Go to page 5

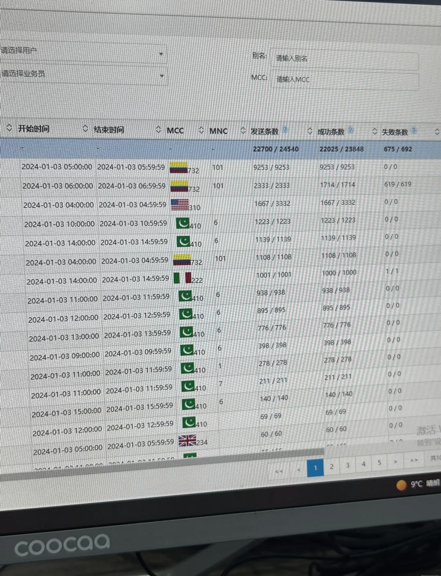tap(379, 462)
